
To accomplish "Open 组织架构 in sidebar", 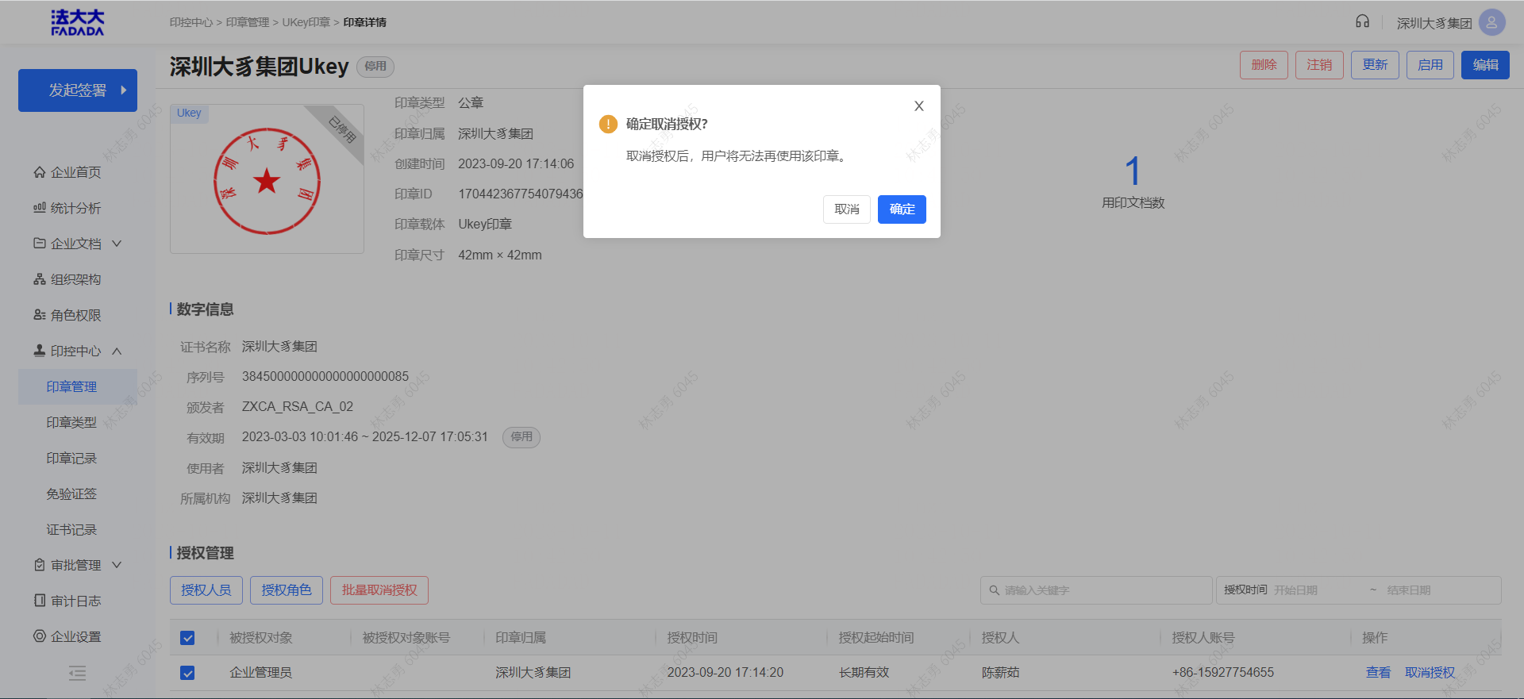I will tap(76, 279).
